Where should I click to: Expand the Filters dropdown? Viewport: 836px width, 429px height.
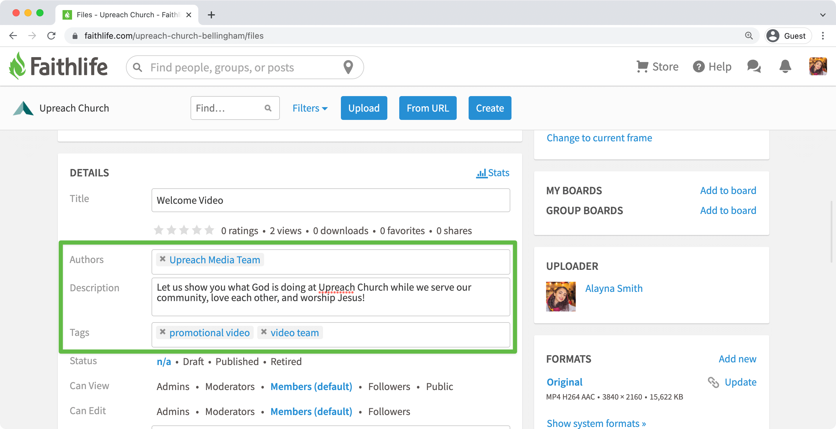[310, 108]
